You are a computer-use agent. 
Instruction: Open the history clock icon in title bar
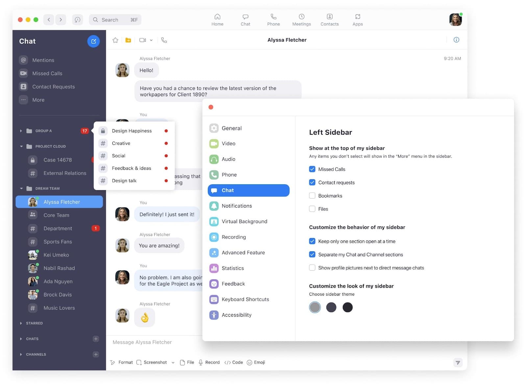coord(78,20)
